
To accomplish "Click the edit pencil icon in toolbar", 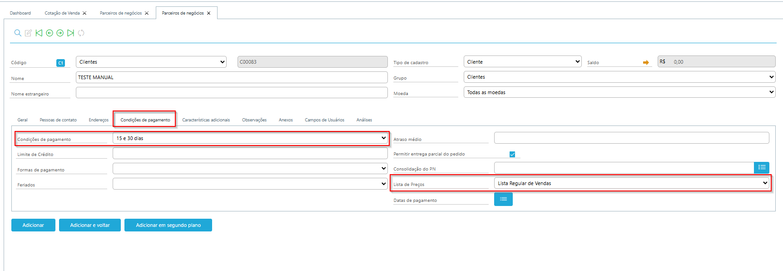I will click(x=28, y=33).
